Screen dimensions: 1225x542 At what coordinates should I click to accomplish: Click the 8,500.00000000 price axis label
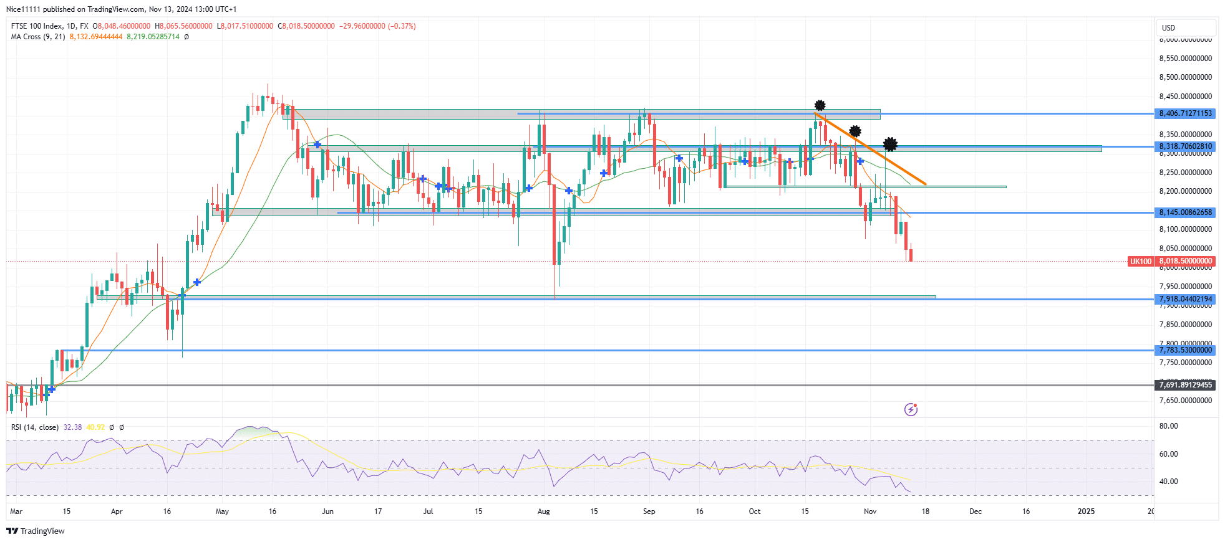(1186, 77)
